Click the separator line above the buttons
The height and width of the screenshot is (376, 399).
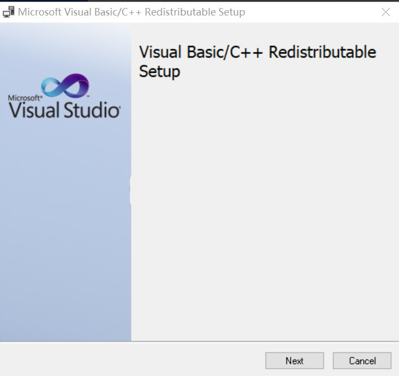199,341
